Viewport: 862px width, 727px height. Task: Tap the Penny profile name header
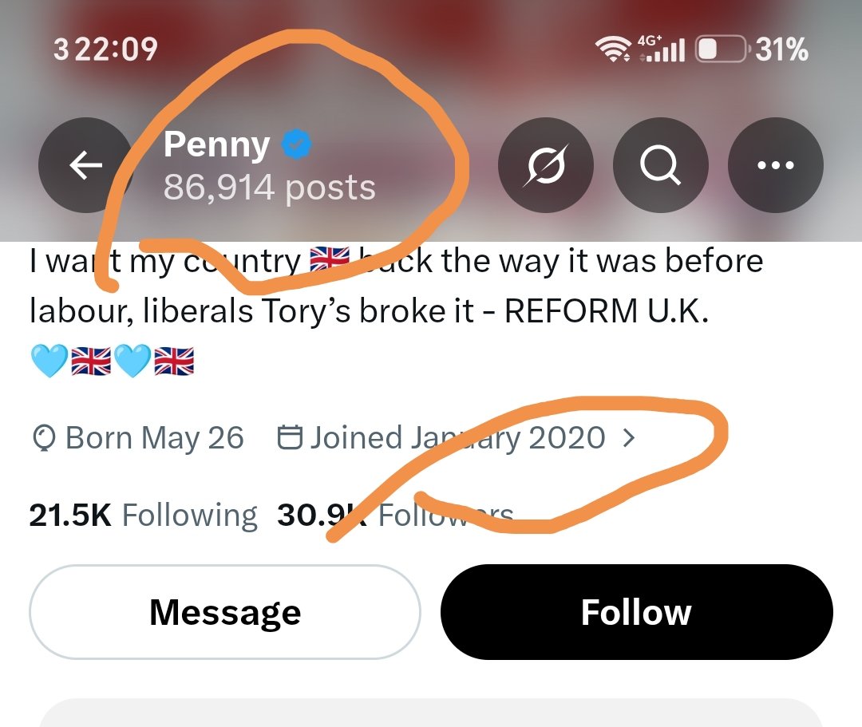pos(216,145)
